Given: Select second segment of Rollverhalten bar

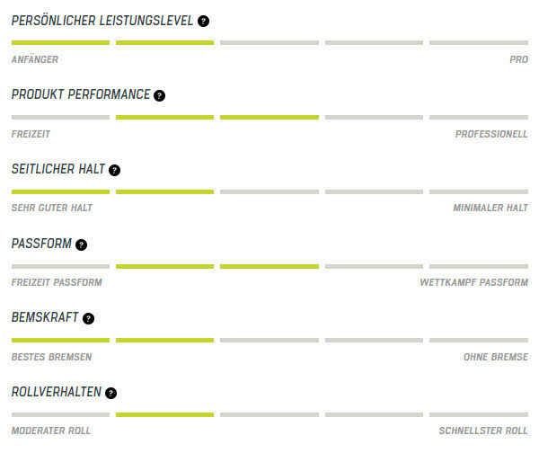Looking at the screenshot, I should tap(164, 414).
